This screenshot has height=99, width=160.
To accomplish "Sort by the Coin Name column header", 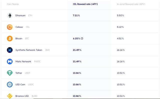I will [x=13, y=4].
